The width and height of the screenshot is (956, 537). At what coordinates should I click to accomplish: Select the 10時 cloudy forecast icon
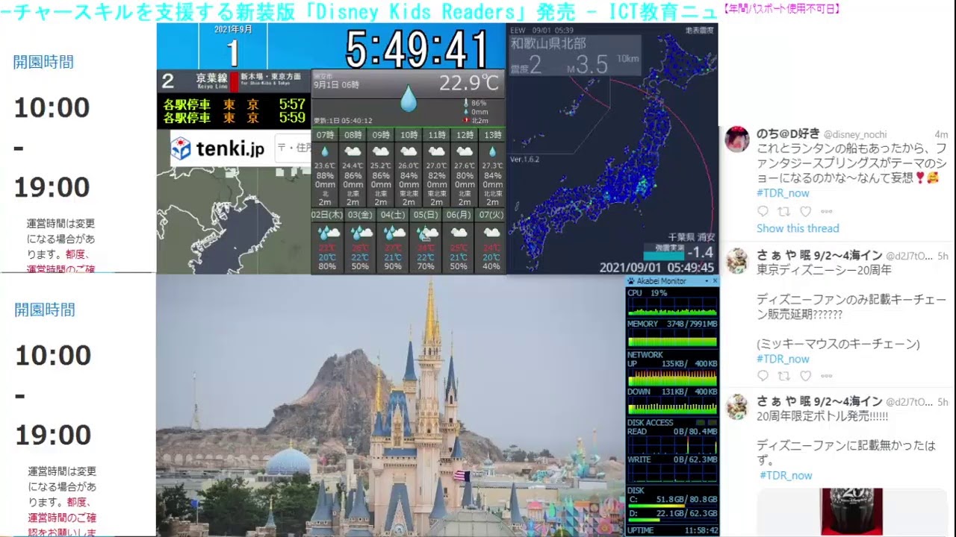(409, 151)
